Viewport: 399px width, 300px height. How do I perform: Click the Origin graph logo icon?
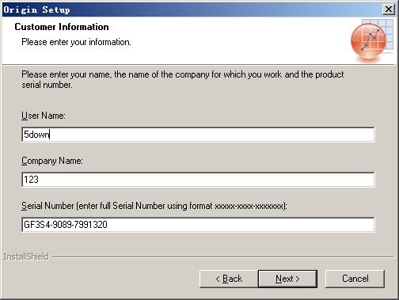371,40
